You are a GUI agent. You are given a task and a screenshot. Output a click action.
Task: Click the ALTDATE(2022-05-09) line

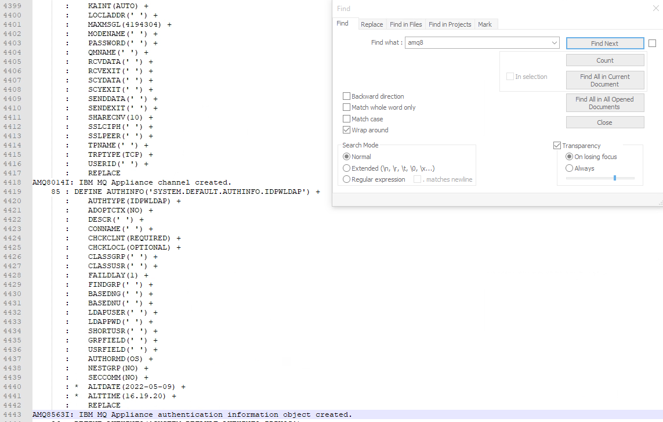136,387
